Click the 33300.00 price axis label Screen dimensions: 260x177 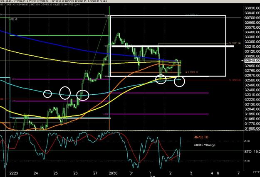[252, 42]
